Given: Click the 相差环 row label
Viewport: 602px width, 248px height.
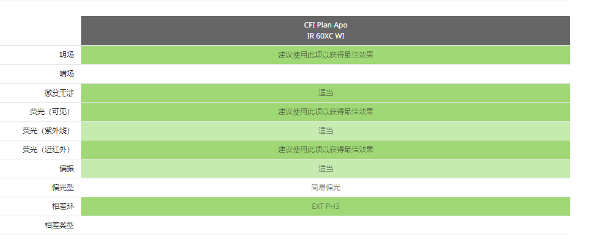Looking at the screenshot, I should [63, 206].
